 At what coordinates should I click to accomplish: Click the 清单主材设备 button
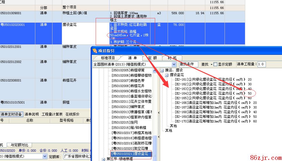point(11,114)
